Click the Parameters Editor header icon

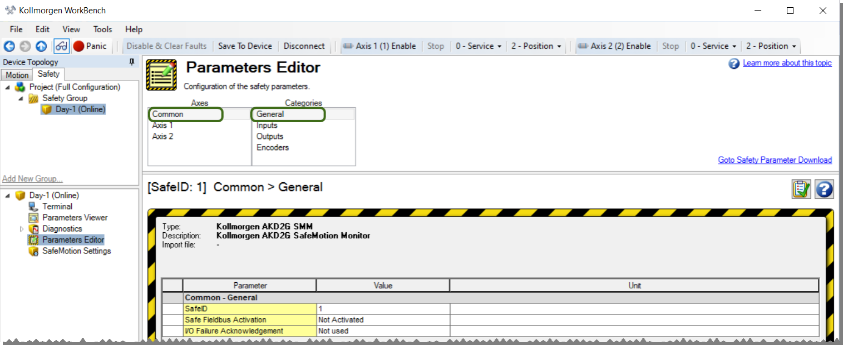pyautogui.click(x=161, y=75)
